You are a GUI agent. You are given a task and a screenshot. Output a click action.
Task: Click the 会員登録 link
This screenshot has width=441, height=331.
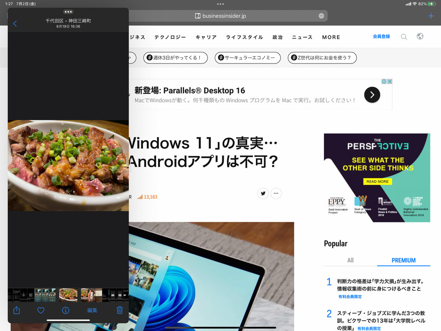381,36
